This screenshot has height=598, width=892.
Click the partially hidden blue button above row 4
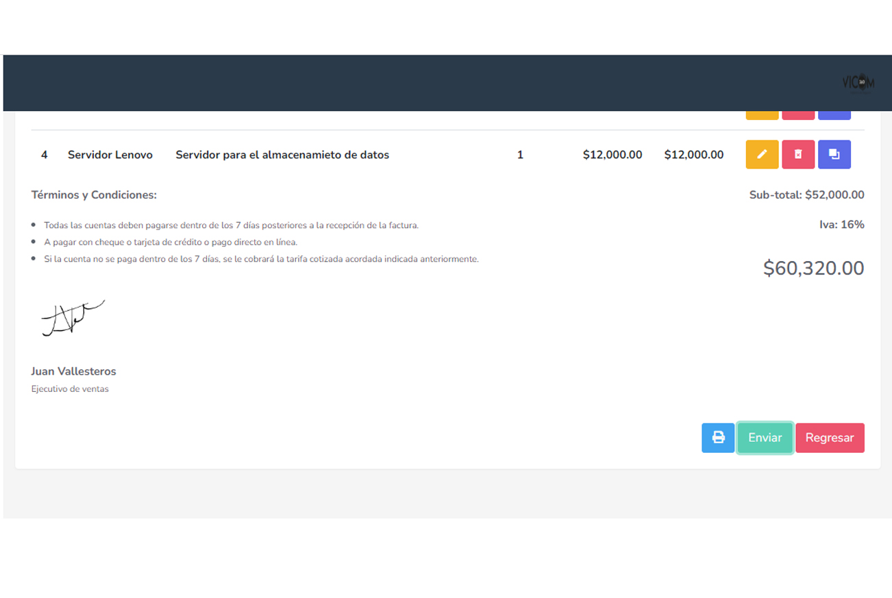tap(834, 115)
